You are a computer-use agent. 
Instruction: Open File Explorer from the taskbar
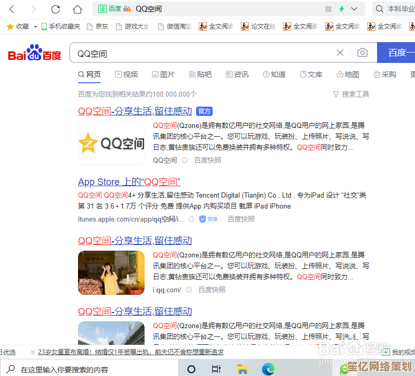click(242, 369)
